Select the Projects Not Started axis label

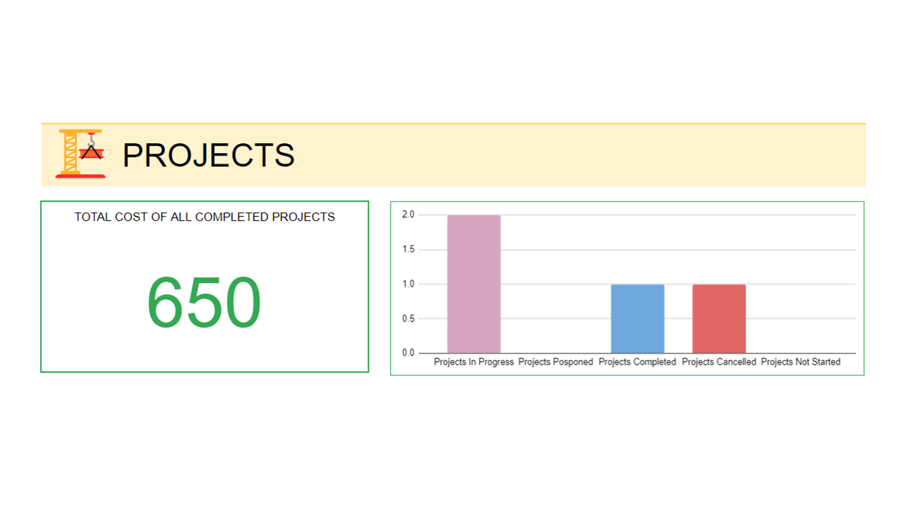801,362
